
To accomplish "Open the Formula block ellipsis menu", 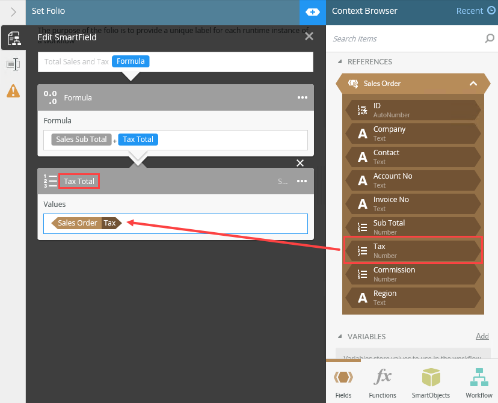I will pyautogui.click(x=303, y=97).
